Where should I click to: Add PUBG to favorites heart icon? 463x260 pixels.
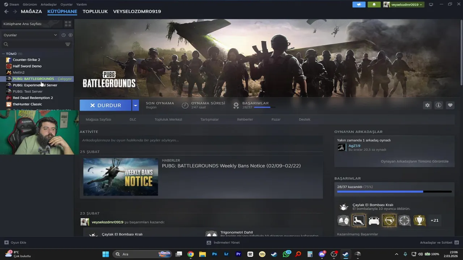point(450,105)
